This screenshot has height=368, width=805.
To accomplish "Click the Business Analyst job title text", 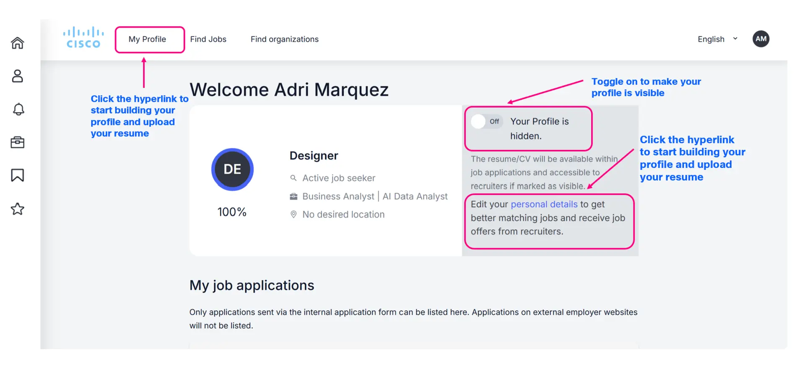I will click(338, 196).
